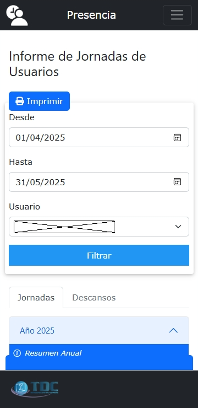Click the Informe de Jornadas de Usuarios heading
This screenshot has height=408, width=198.
pyautogui.click(x=78, y=64)
